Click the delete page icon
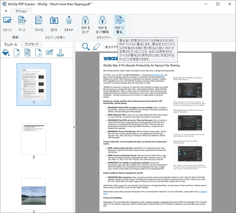236x213 pixels. coord(38,53)
